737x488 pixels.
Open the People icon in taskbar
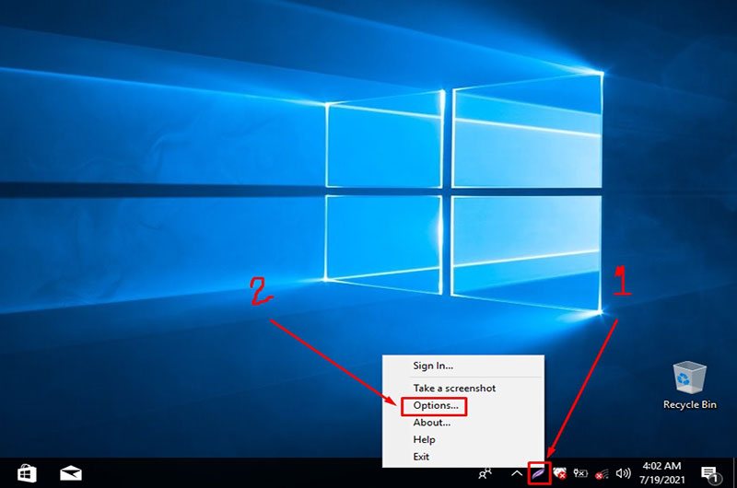[485, 473]
